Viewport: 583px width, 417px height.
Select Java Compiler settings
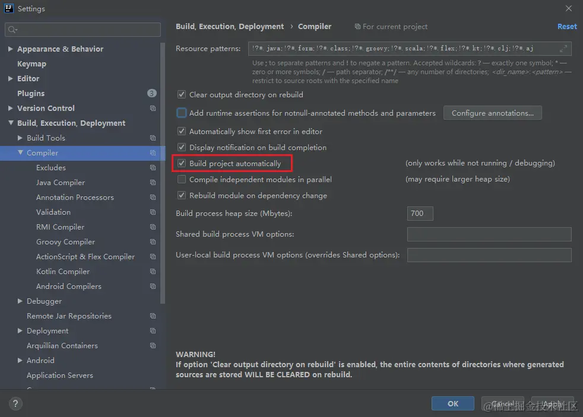61,183
